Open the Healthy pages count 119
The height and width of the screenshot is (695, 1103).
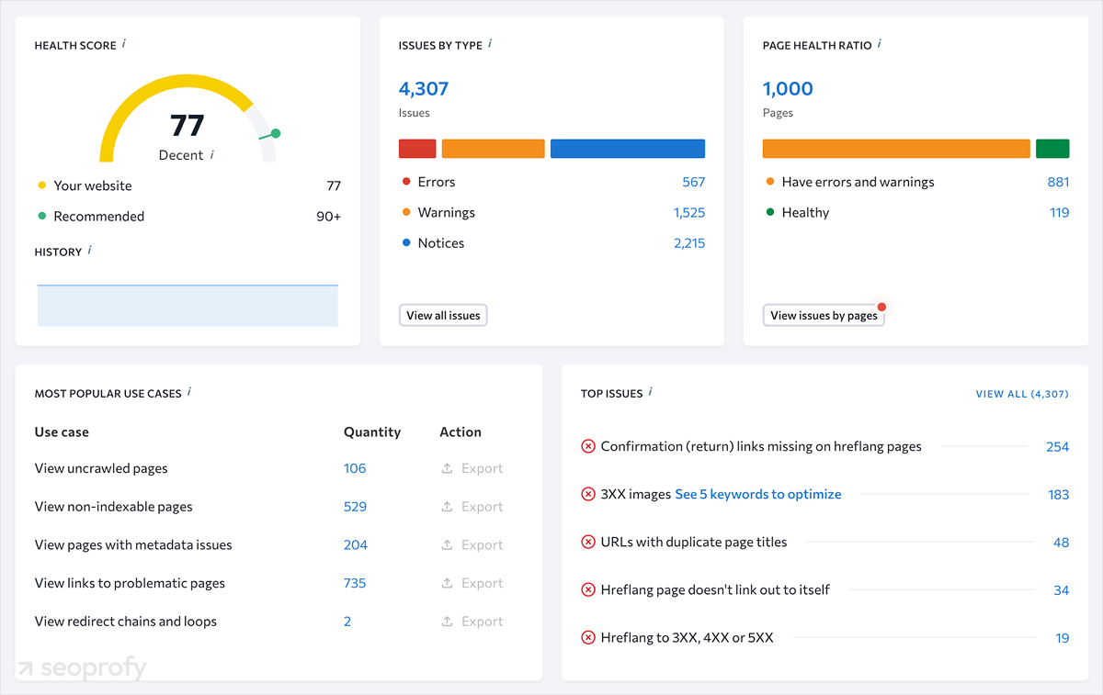[x=1060, y=212]
